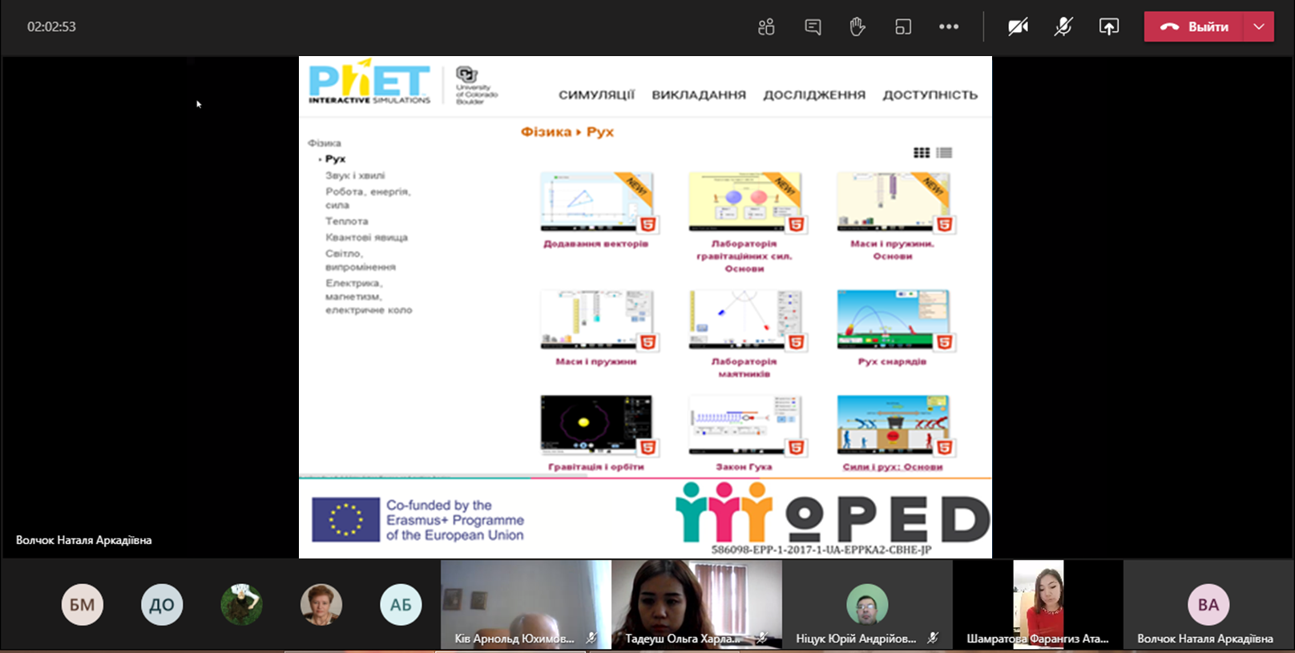
Task: Open the rooms icon in toolbar
Action: [x=903, y=26]
